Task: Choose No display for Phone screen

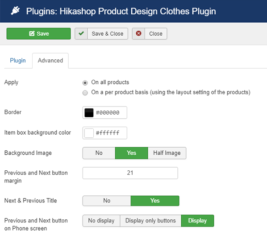Action: click(101, 221)
